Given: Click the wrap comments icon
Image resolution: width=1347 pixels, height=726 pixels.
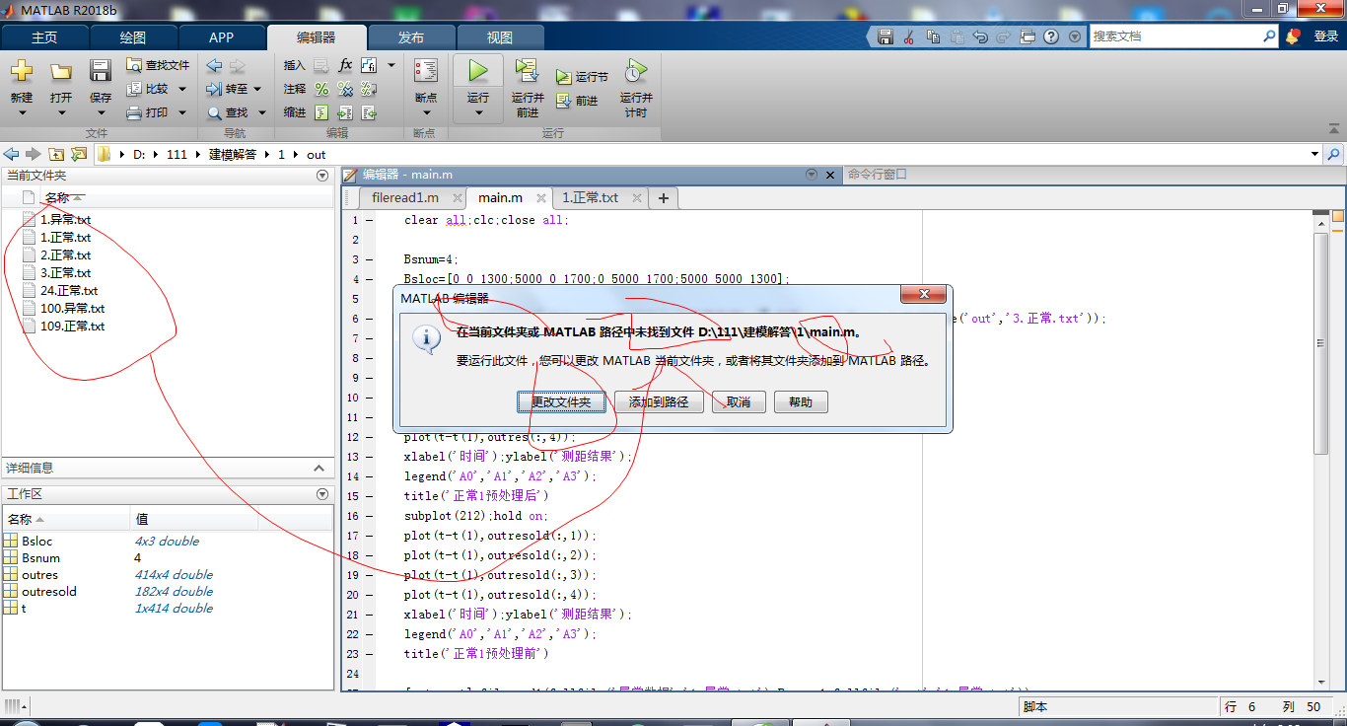Looking at the screenshot, I should coord(369,89).
